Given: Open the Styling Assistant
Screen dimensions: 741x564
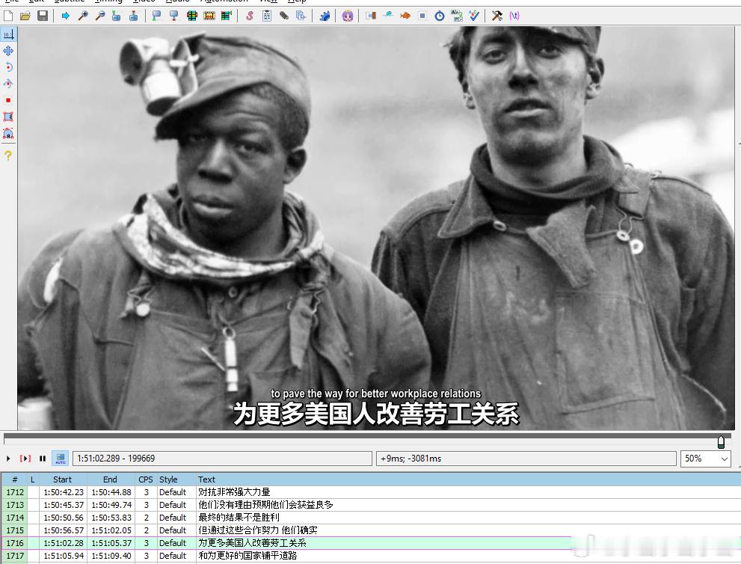Looking at the screenshot, I should tap(388, 16).
